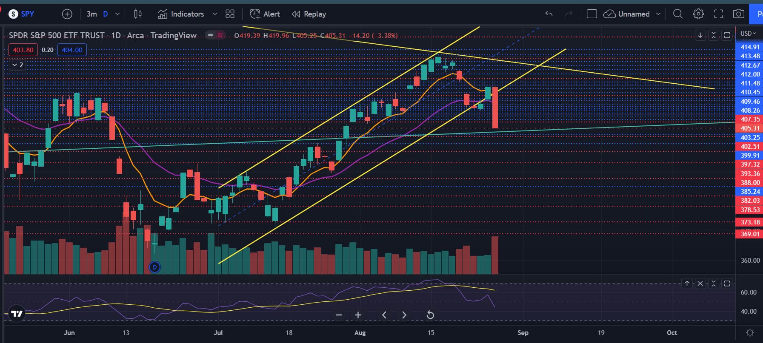Viewport: 763px width, 343px height.
Task: Maximize the RSI indicator pane
Action: (x=727, y=283)
